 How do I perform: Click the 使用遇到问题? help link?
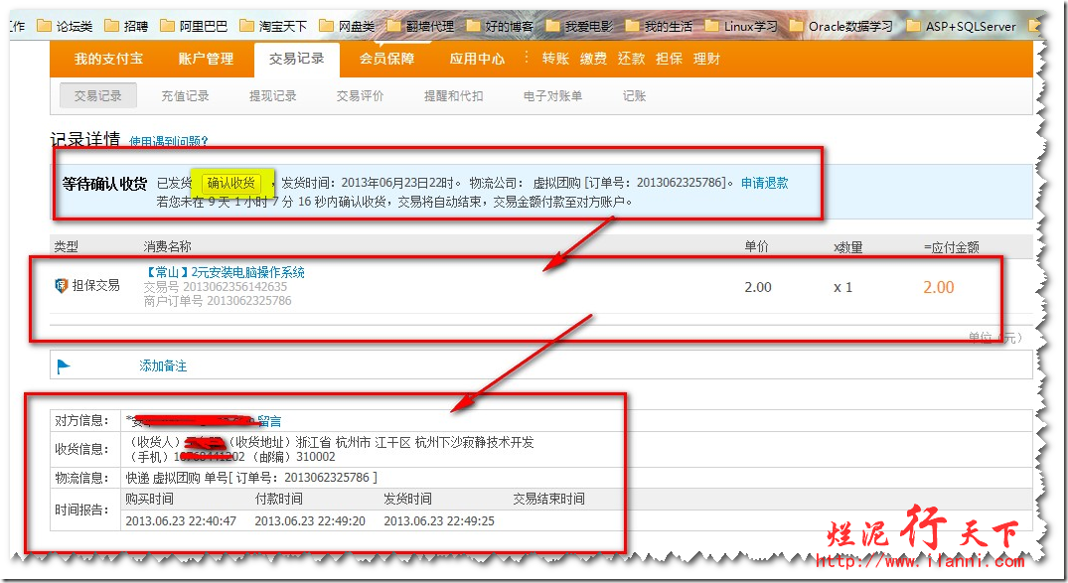click(169, 142)
